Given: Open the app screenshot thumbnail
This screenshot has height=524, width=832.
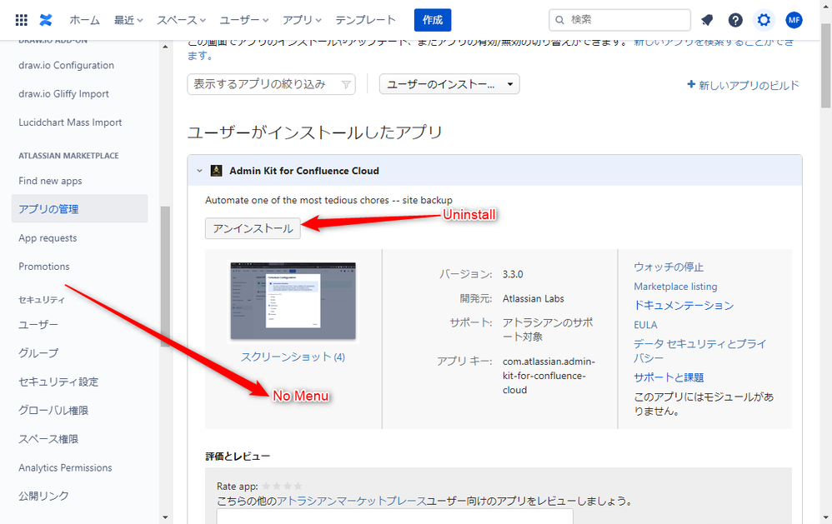Looking at the screenshot, I should click(293, 300).
